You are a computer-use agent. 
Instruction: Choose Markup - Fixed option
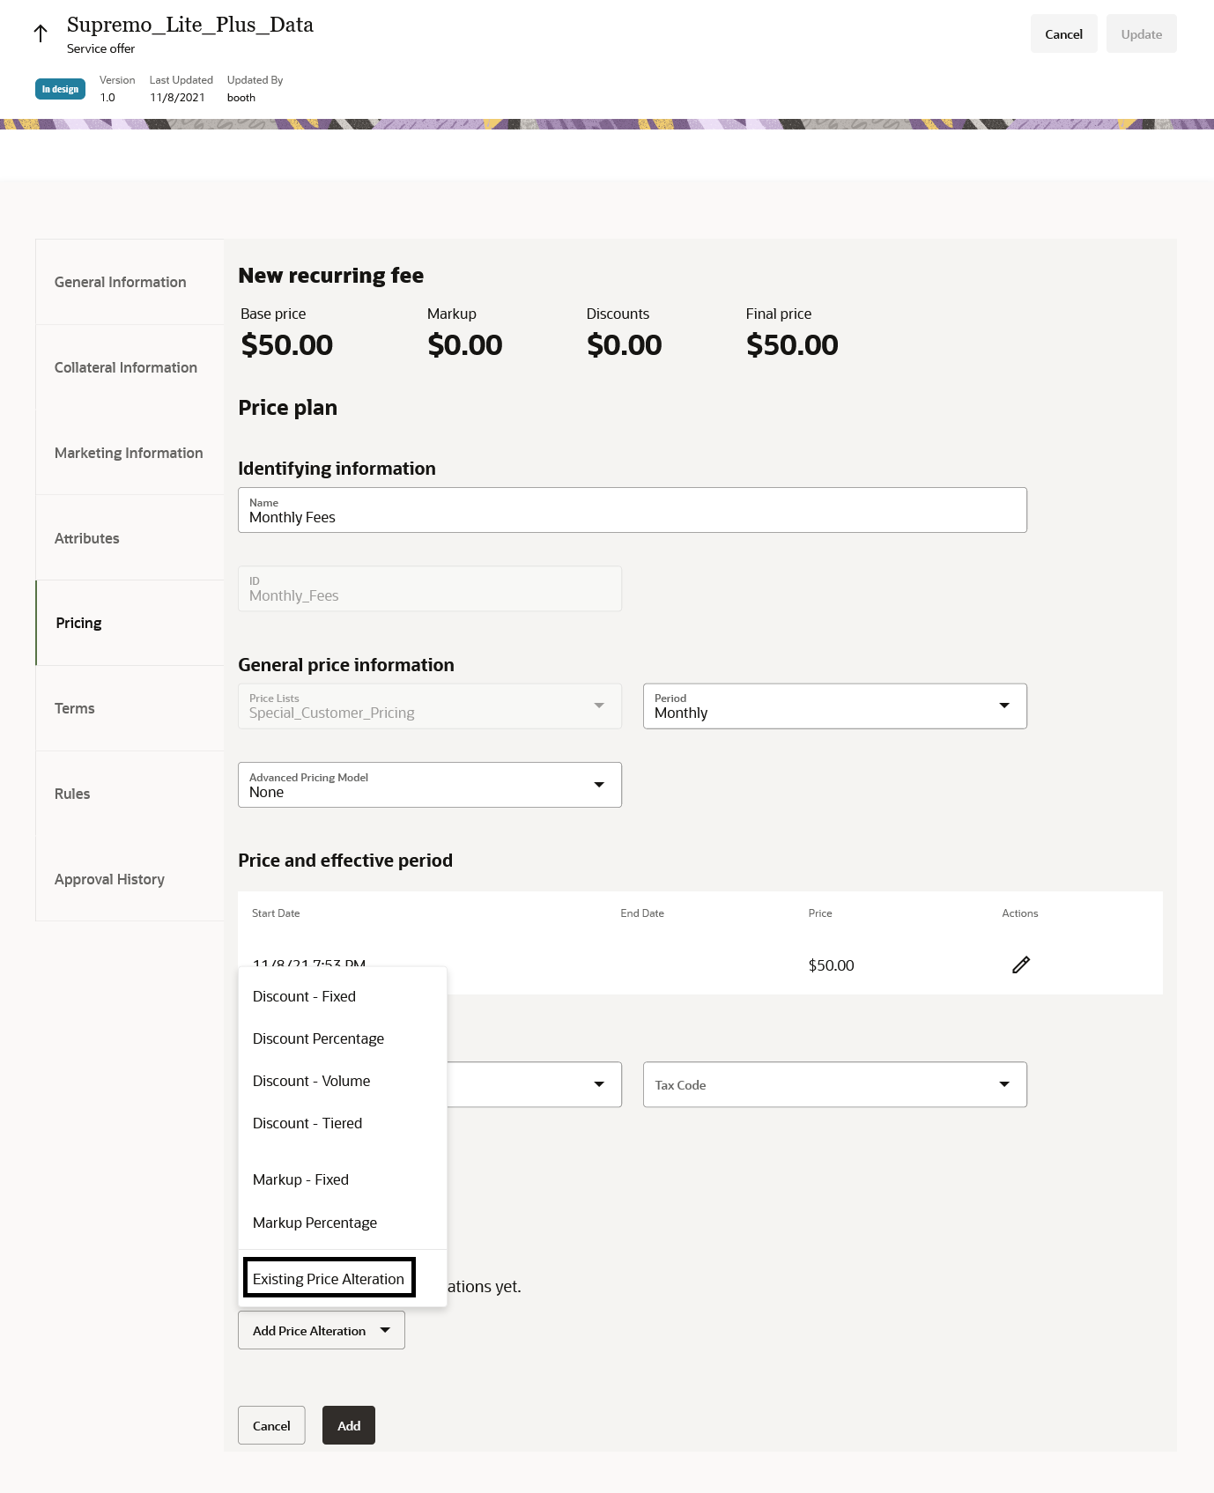[300, 1179]
